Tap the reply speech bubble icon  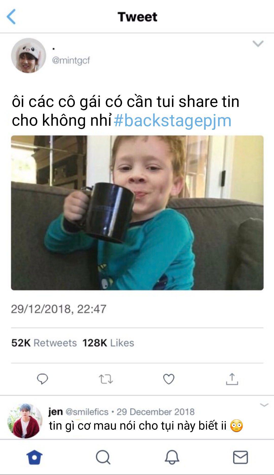coord(42,379)
